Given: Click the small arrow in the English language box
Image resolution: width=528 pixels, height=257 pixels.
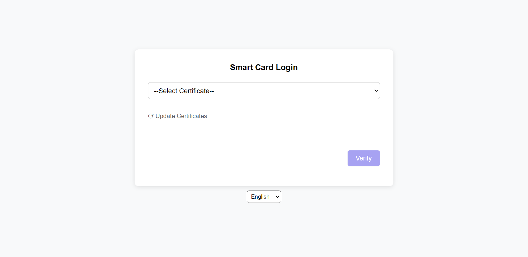Looking at the screenshot, I should pyautogui.click(x=277, y=197).
